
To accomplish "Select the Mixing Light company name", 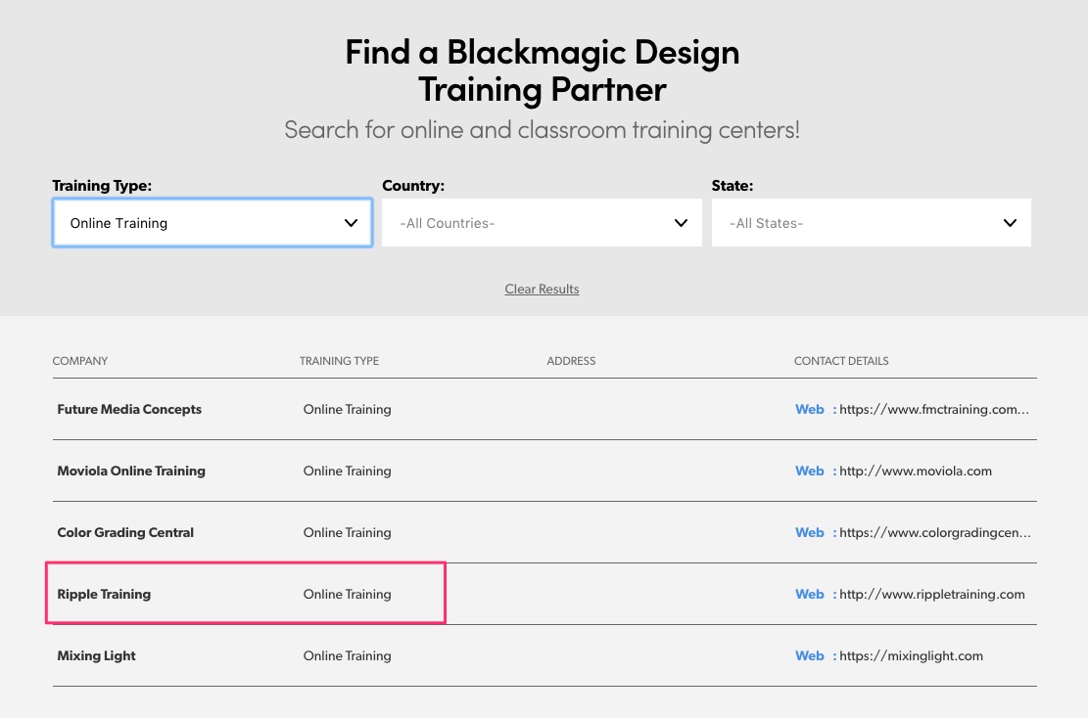I will pos(96,656).
